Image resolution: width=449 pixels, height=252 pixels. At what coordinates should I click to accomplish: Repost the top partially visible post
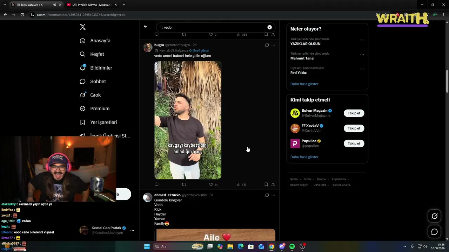pyautogui.click(x=184, y=35)
